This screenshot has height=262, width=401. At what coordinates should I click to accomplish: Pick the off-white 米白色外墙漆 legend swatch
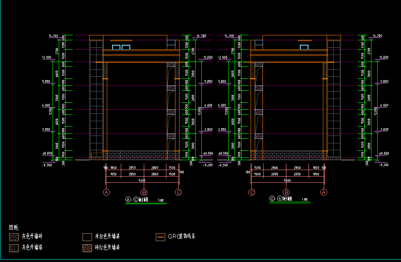87,237
